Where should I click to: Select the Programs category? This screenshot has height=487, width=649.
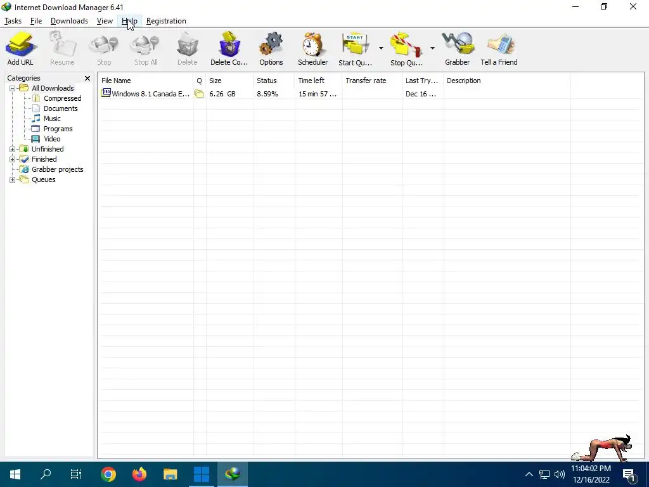pos(58,129)
